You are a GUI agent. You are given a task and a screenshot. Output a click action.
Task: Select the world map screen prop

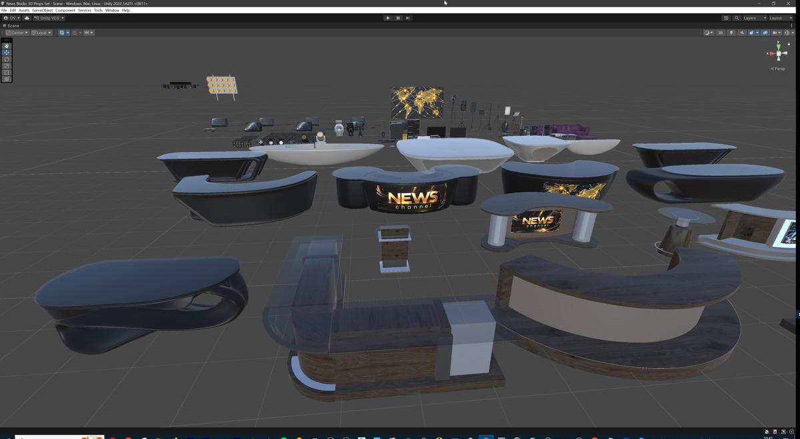[x=417, y=103]
